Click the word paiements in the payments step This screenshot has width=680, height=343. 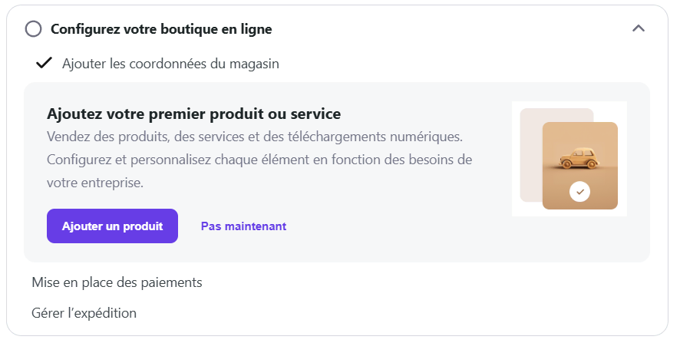(x=173, y=282)
